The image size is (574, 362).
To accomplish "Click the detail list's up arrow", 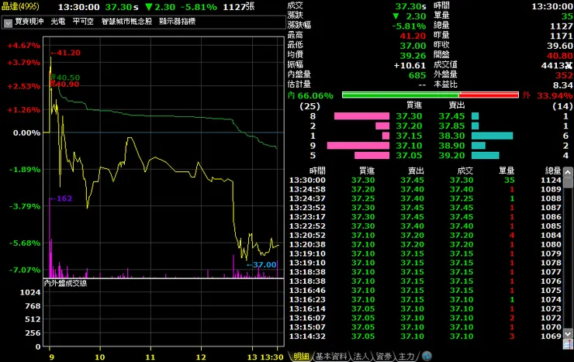I will coord(568,172).
